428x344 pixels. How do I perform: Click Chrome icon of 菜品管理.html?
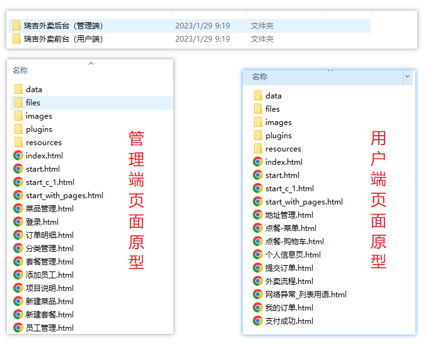coord(18,209)
